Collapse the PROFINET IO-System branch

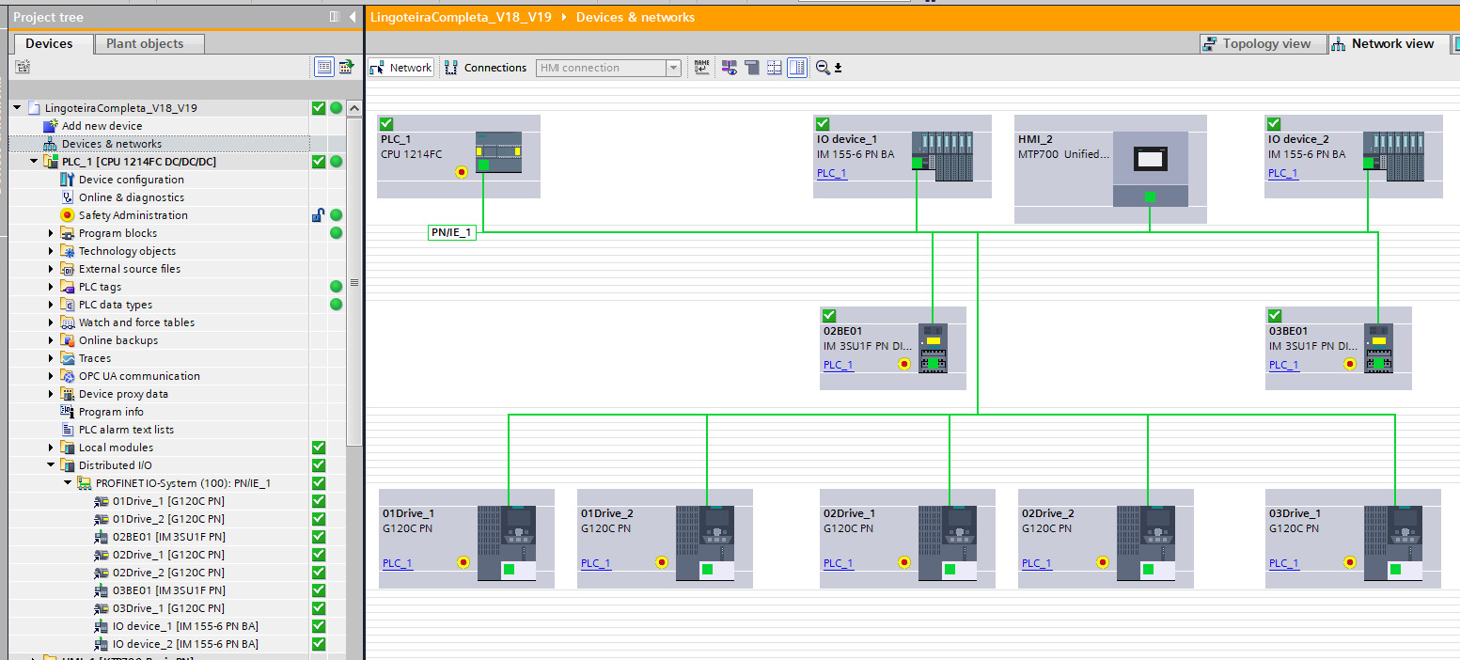[x=67, y=482]
